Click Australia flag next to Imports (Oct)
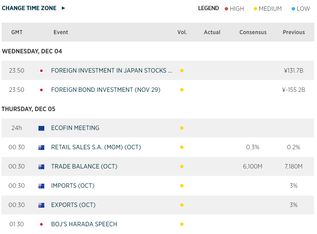Viewport: 317px width, 234px height. (x=41, y=186)
